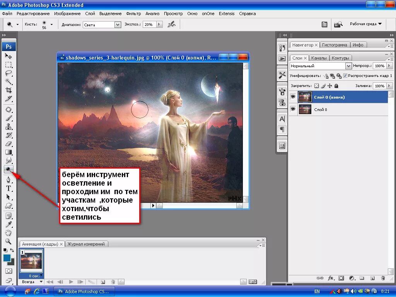Toggle lock position

(329, 86)
